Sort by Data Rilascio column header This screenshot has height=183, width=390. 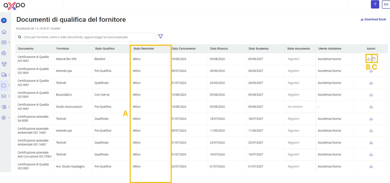227,48
